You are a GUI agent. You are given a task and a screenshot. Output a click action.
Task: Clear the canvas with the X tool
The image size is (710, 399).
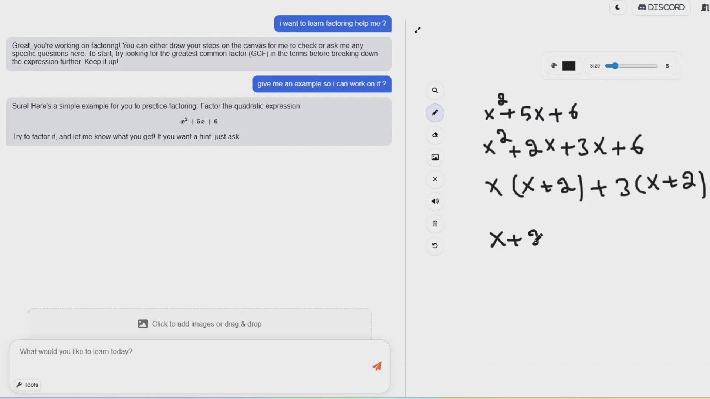435,179
